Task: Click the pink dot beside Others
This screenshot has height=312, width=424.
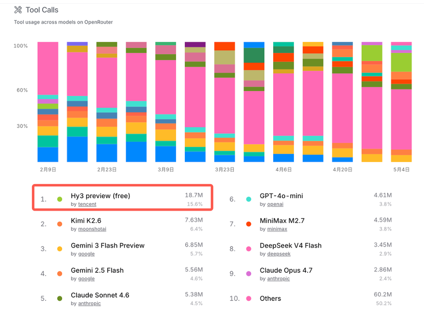Action: [249, 298]
